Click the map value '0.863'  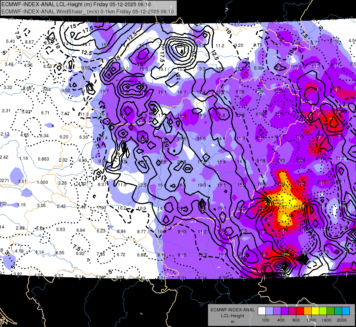(43, 159)
